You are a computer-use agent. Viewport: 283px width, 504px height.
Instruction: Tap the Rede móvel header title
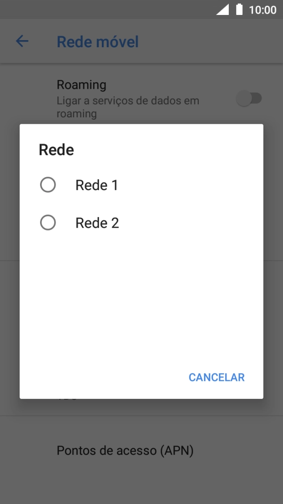(x=98, y=42)
